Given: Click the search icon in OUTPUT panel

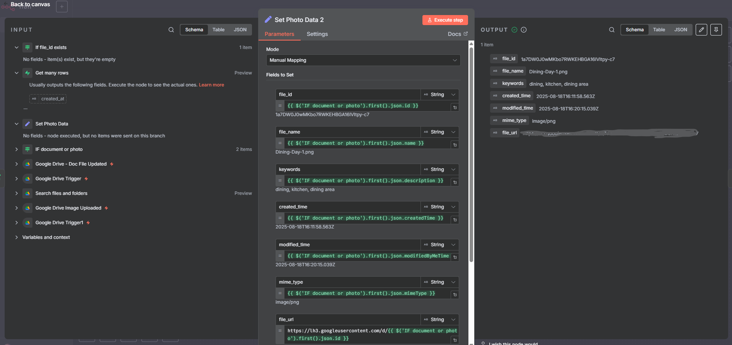Looking at the screenshot, I should 612,30.
